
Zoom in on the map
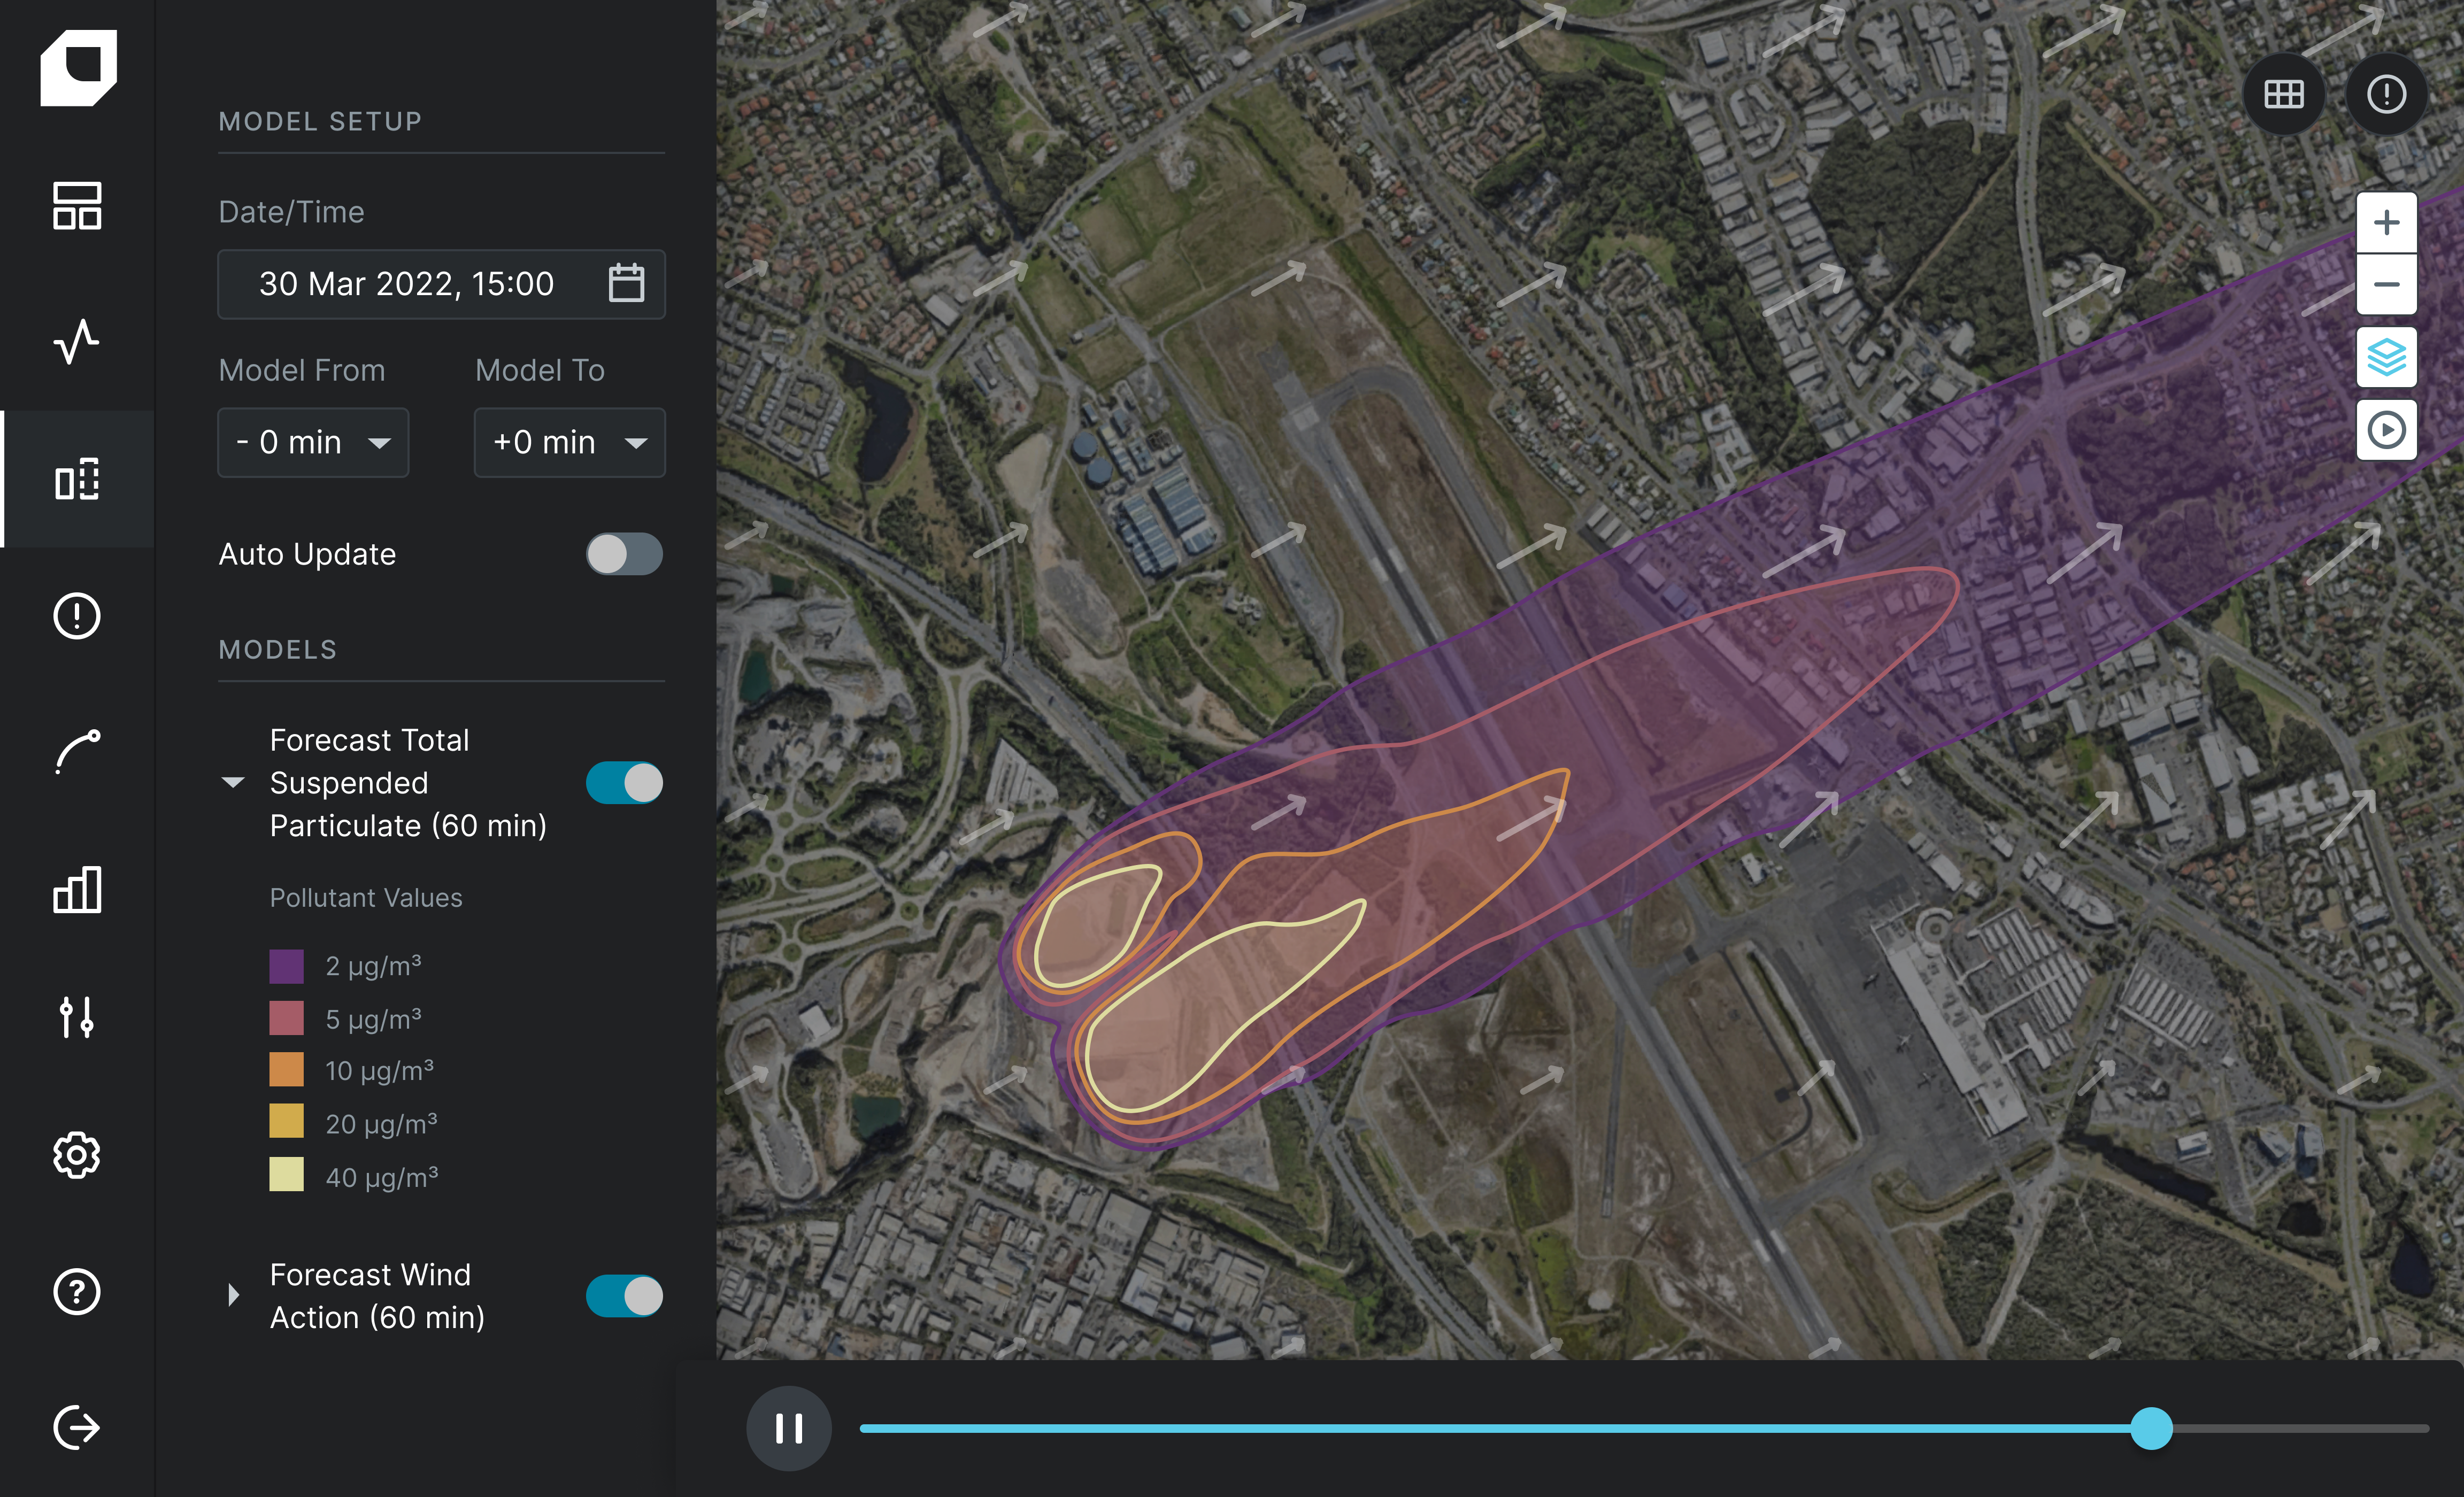click(2386, 222)
